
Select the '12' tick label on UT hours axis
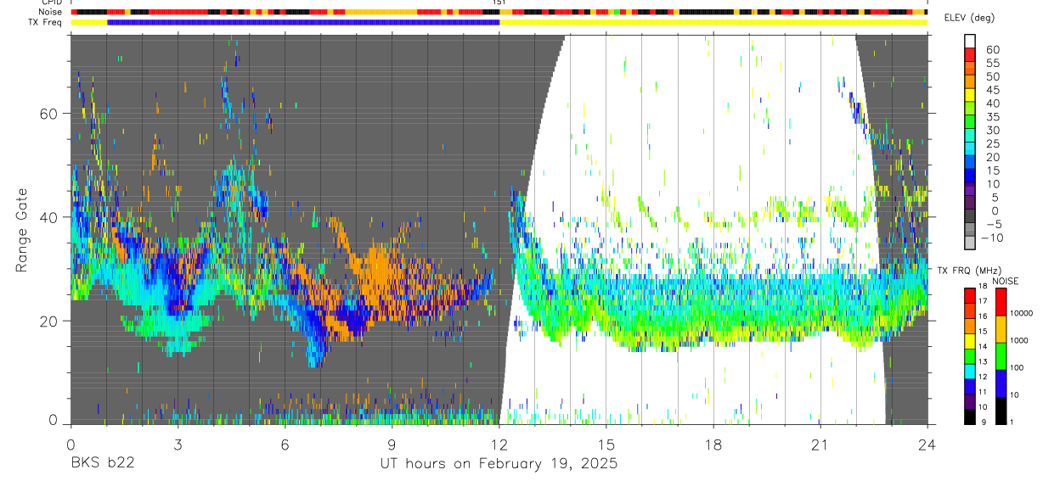tap(499, 445)
